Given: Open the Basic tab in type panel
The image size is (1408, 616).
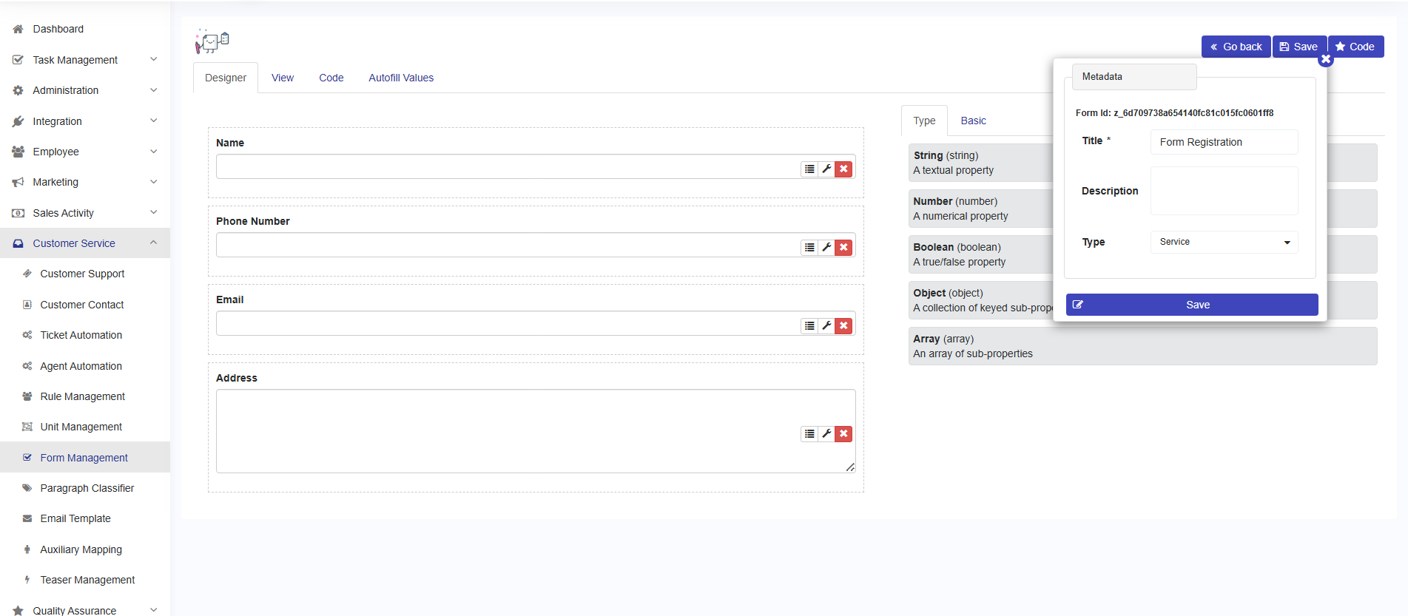Looking at the screenshot, I should [x=973, y=121].
